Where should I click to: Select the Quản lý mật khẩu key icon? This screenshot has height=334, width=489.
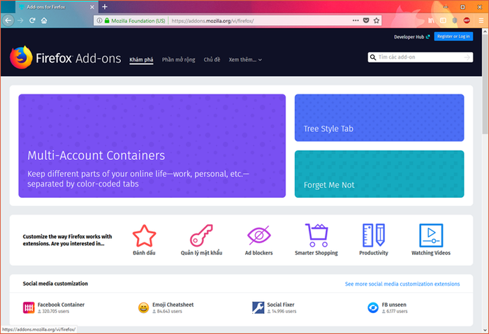pos(201,235)
